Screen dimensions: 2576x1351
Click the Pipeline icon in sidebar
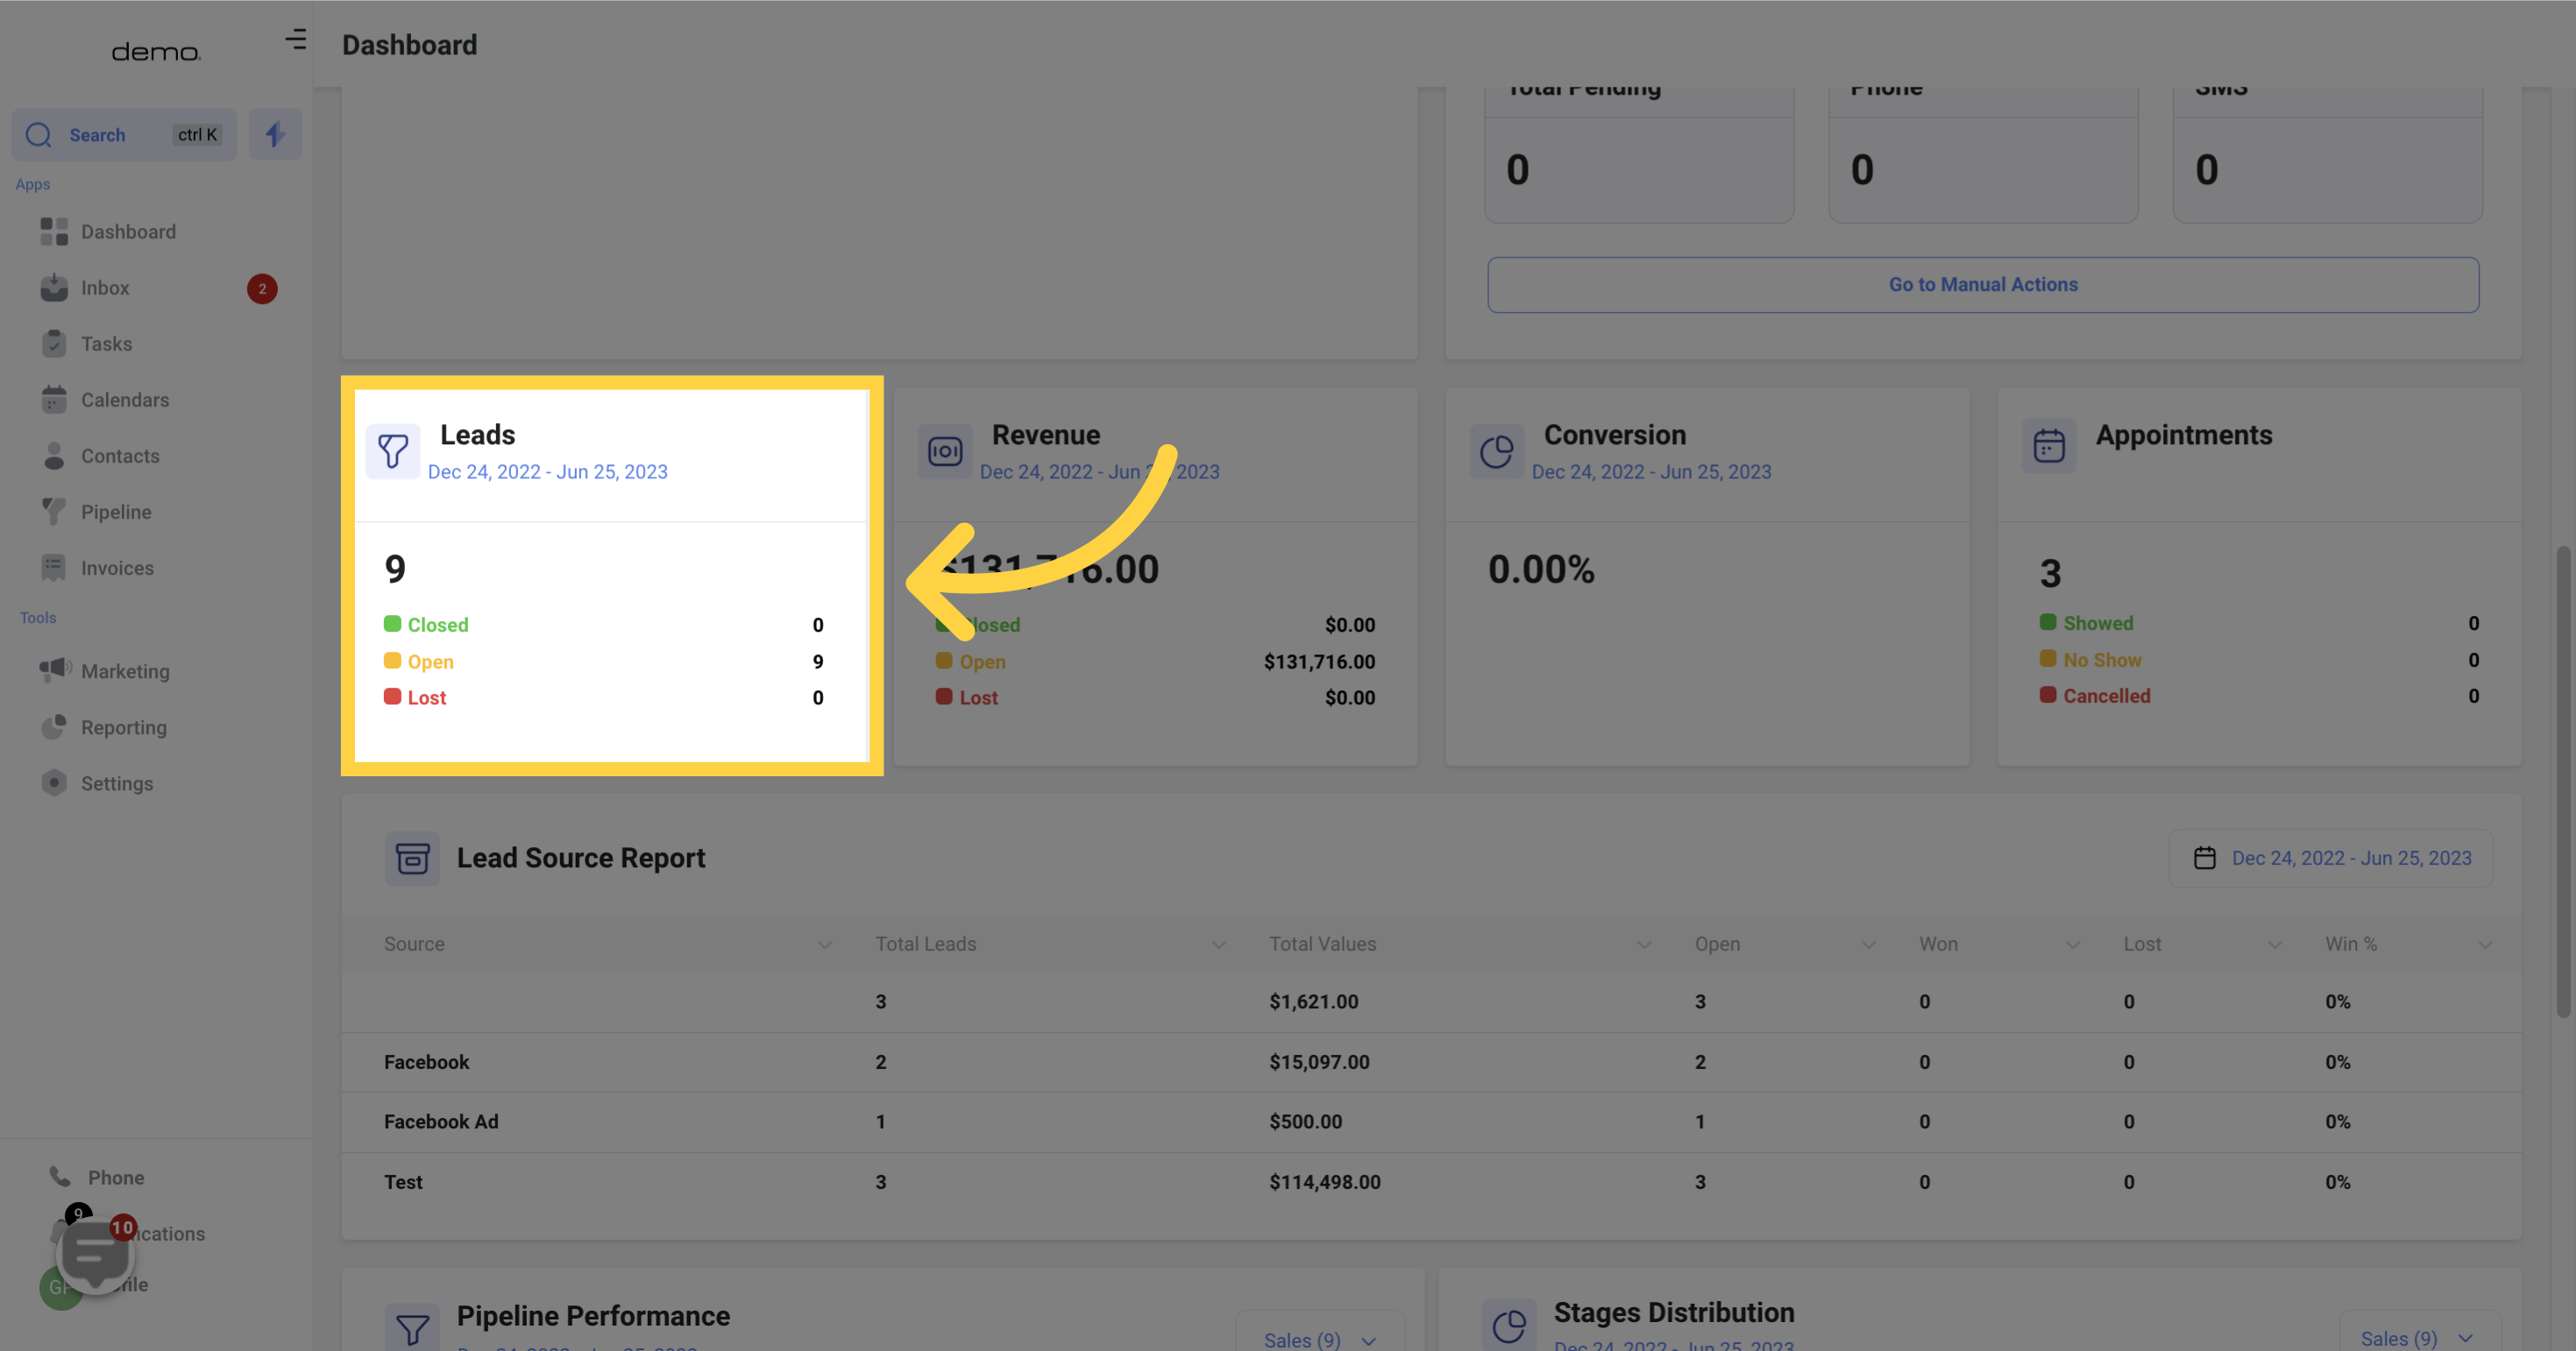(53, 511)
